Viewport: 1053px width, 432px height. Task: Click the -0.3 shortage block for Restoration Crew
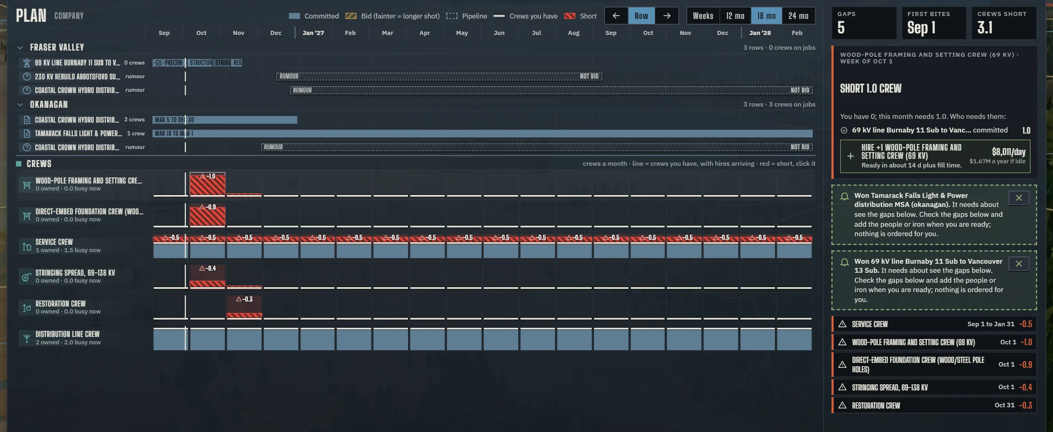coord(244,307)
